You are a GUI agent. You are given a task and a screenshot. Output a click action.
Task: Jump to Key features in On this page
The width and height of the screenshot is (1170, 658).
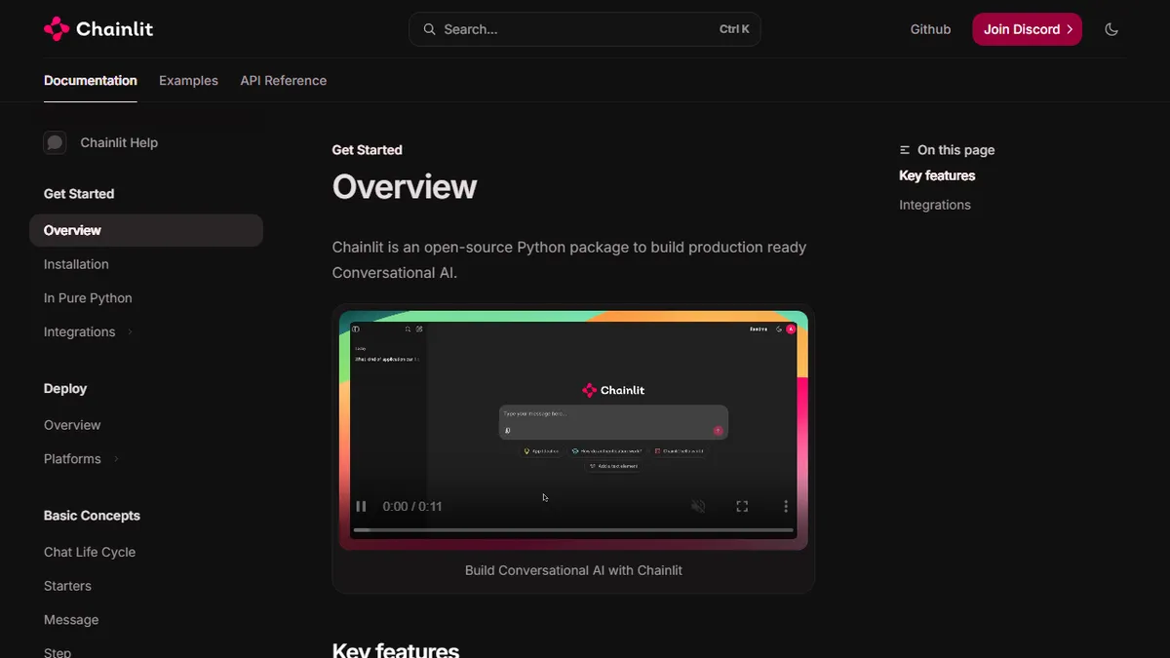pyautogui.click(x=937, y=175)
